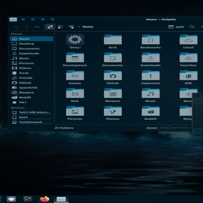Open Trash in the Places sidebar
Screen dimensions: 203x203
tap(31, 73)
